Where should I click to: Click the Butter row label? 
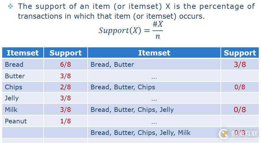pyautogui.click(x=15, y=76)
